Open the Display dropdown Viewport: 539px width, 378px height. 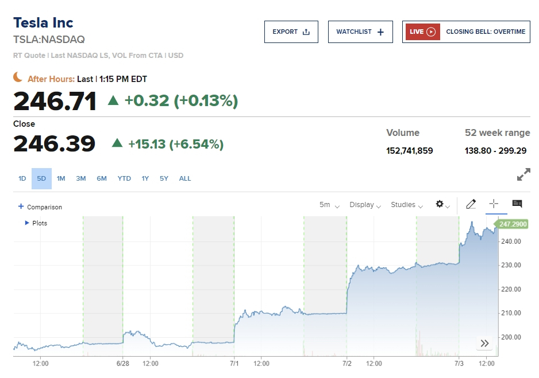click(x=365, y=205)
